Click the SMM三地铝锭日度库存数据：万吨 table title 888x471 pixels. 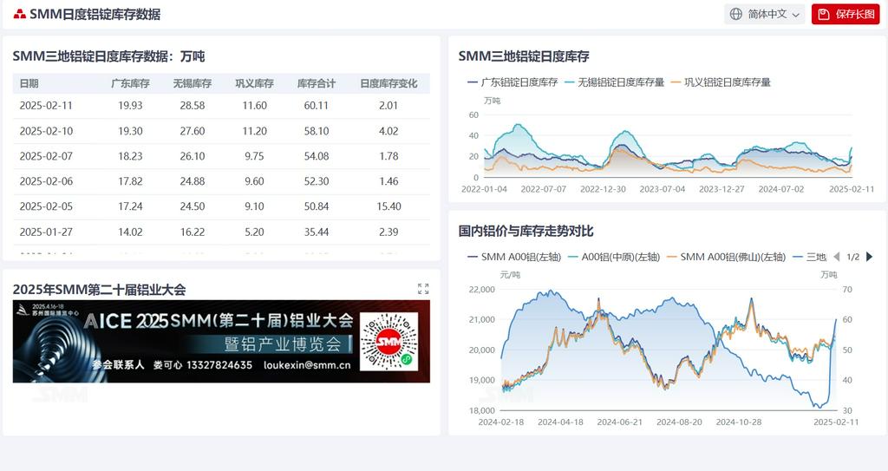[108, 56]
